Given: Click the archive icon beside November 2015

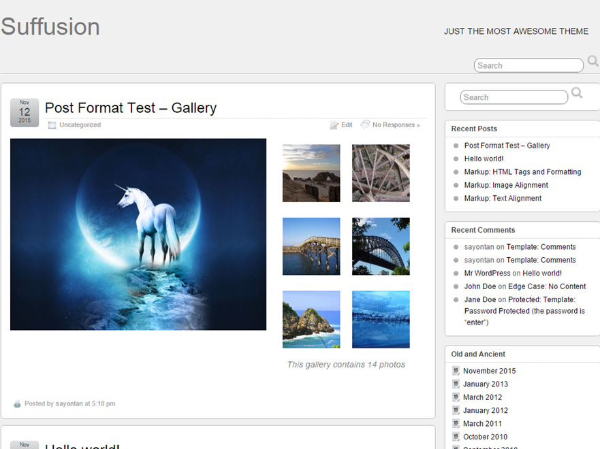Looking at the screenshot, I should [x=456, y=371].
